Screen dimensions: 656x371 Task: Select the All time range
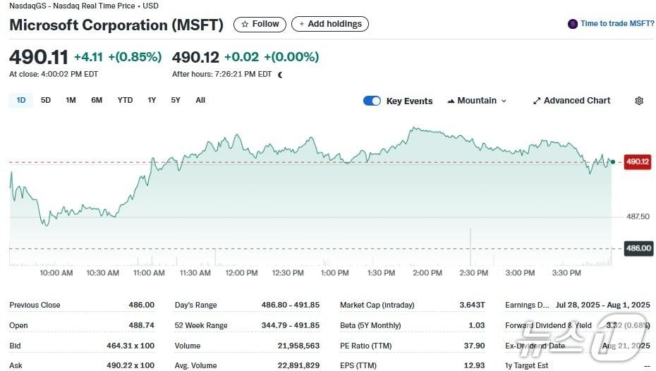200,100
